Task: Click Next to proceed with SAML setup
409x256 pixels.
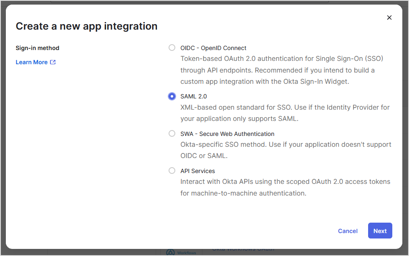Action: pyautogui.click(x=380, y=231)
